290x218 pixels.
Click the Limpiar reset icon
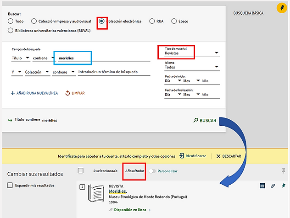[x=68, y=93]
